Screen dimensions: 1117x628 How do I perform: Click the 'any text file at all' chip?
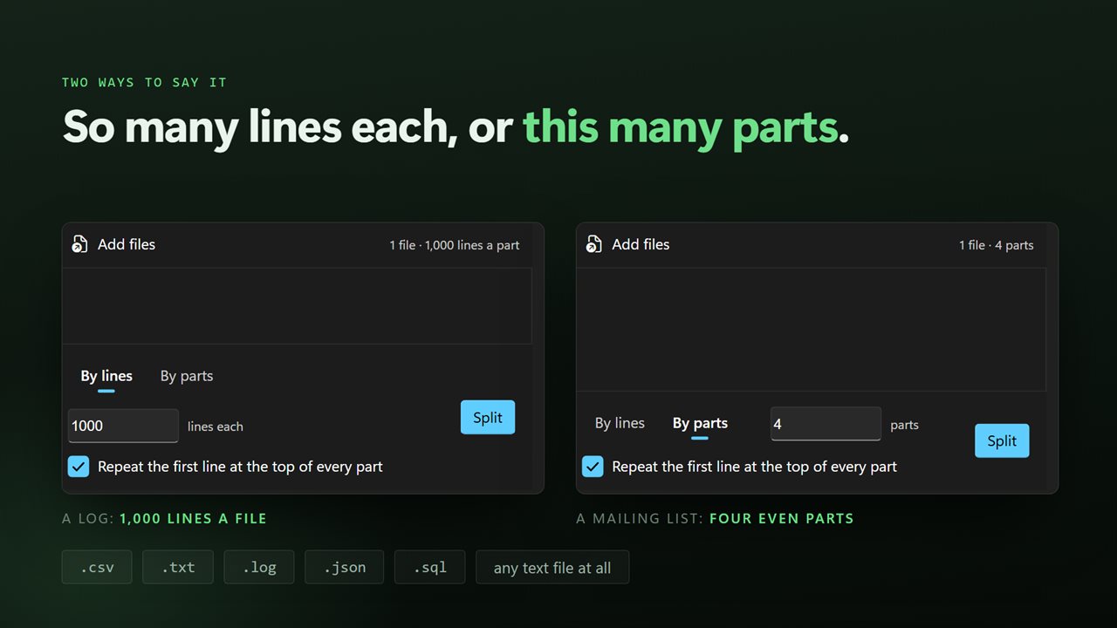pyautogui.click(x=552, y=567)
